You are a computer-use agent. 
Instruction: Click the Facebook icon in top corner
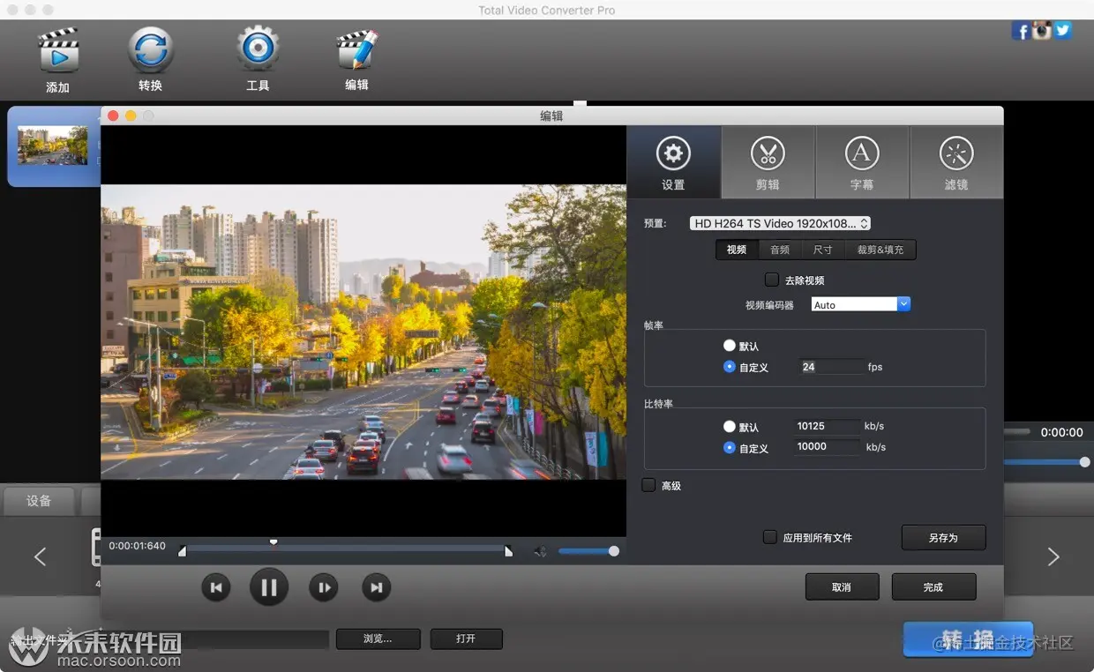tap(1021, 32)
